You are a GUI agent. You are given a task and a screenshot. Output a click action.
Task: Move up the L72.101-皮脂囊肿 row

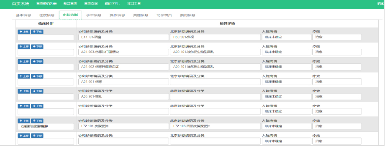point(24,121)
